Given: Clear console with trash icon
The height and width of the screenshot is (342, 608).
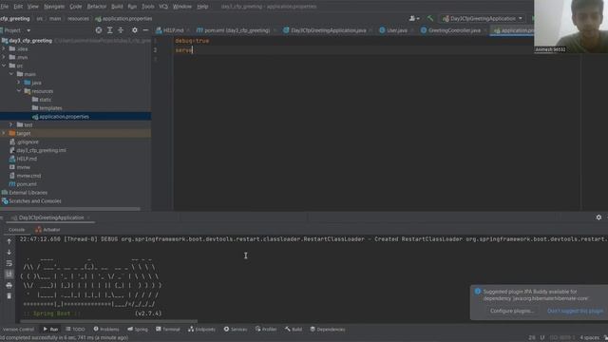Looking at the screenshot, I should pos(9,296).
